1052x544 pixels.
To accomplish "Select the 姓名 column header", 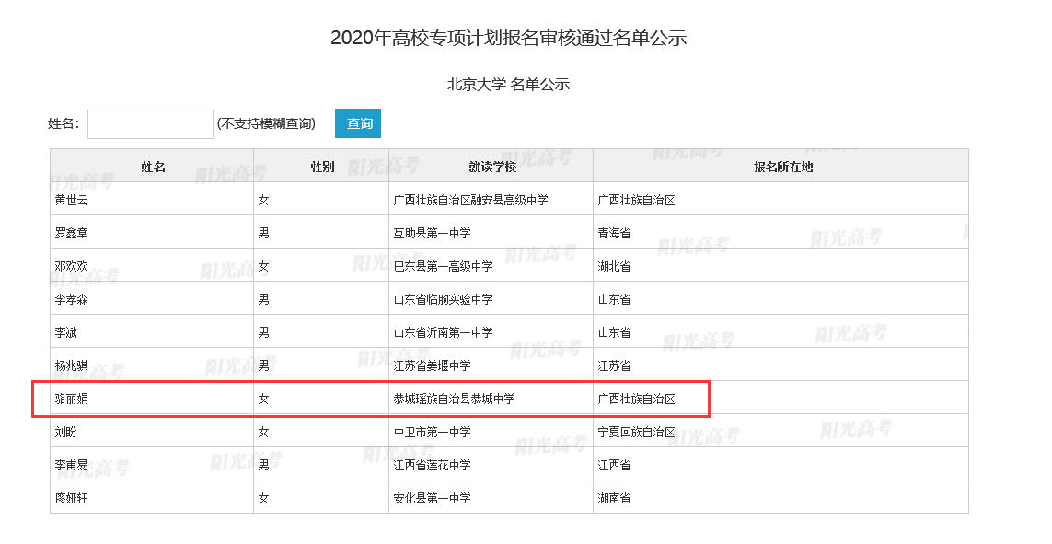I will click(x=153, y=167).
